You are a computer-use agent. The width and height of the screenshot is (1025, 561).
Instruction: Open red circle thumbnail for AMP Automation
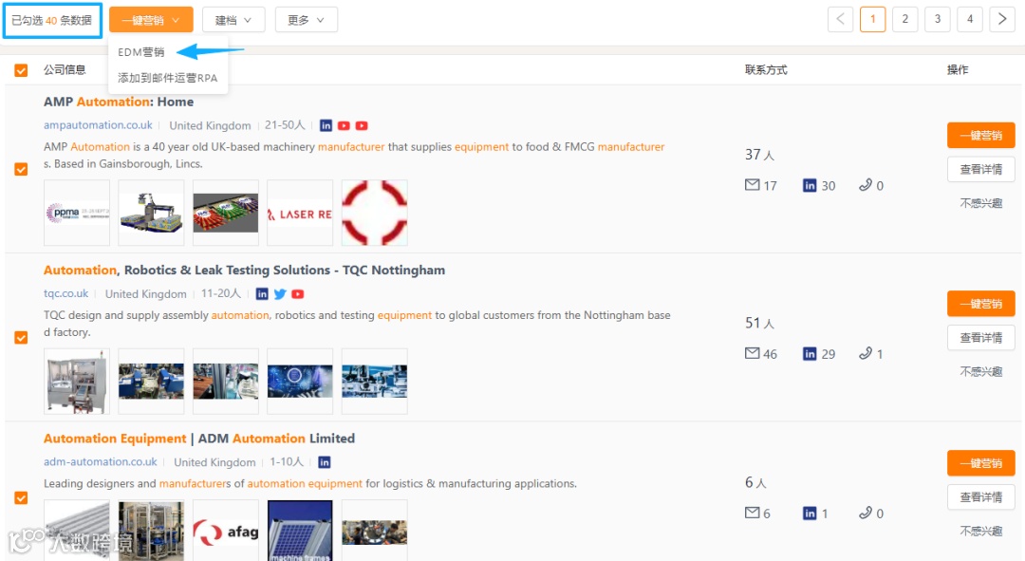(375, 213)
